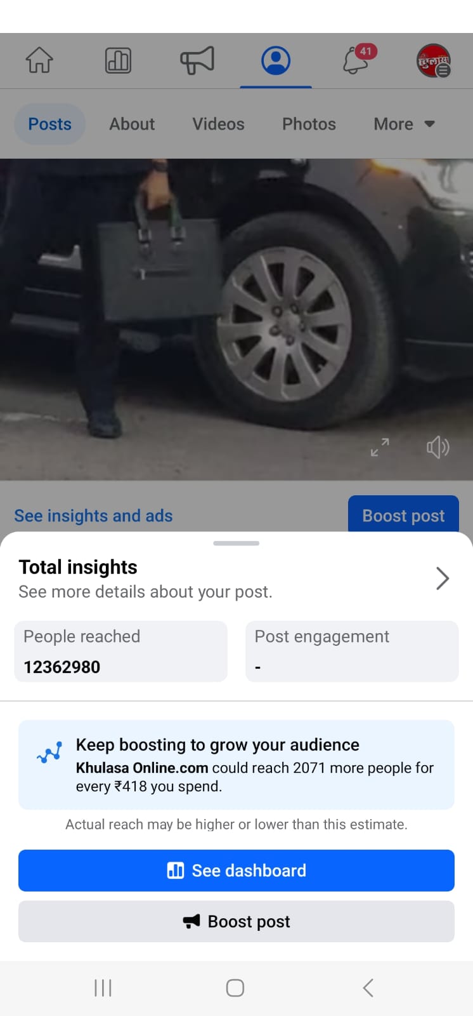This screenshot has width=473, height=1016.
Task: Switch to the Videos tab
Action: click(218, 124)
